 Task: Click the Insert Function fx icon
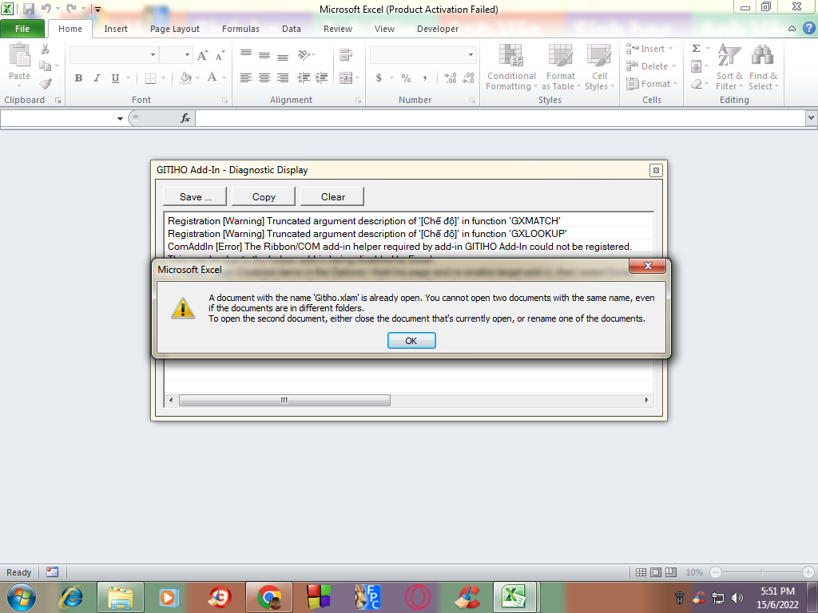click(185, 118)
